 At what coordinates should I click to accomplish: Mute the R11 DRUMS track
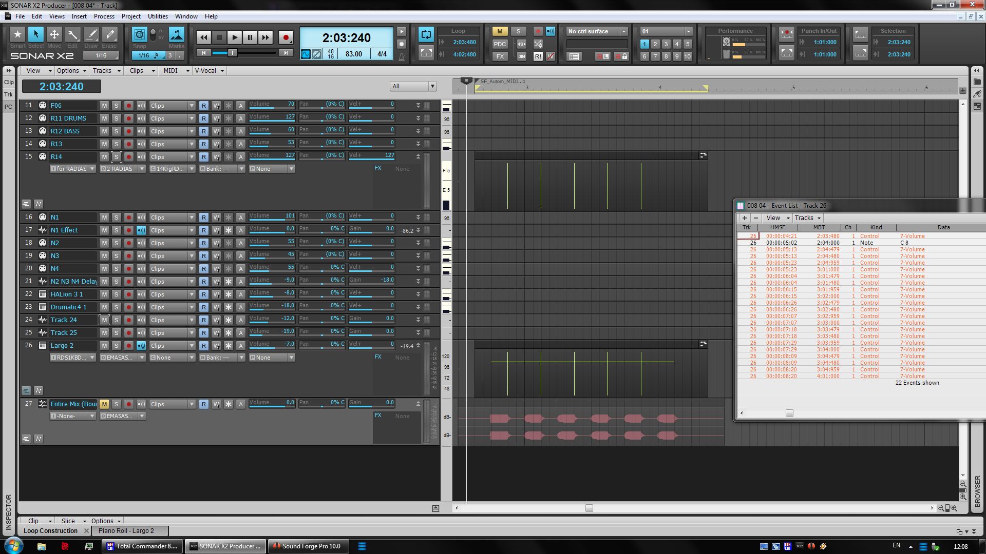[104, 118]
